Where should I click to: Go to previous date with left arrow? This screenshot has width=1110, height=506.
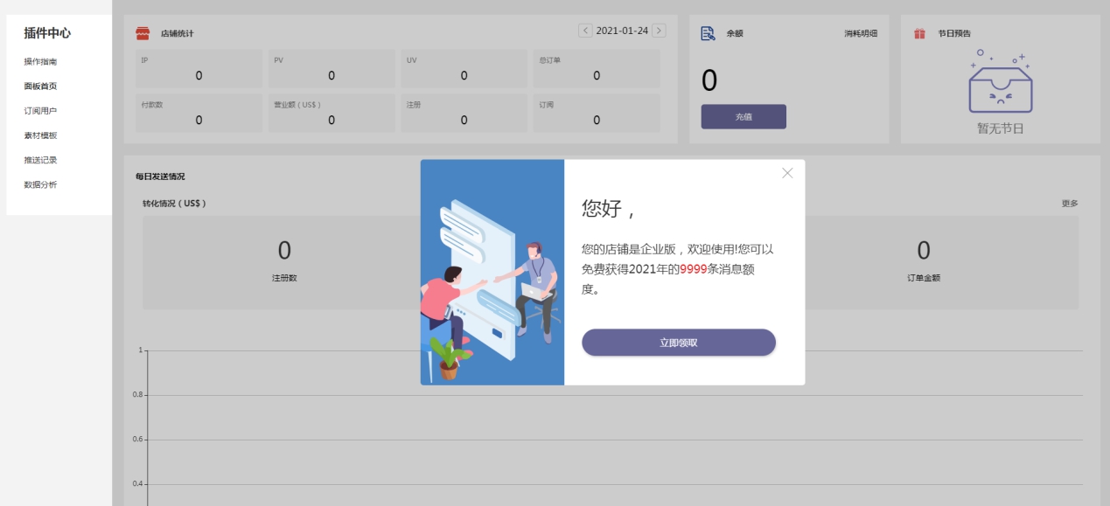(585, 31)
